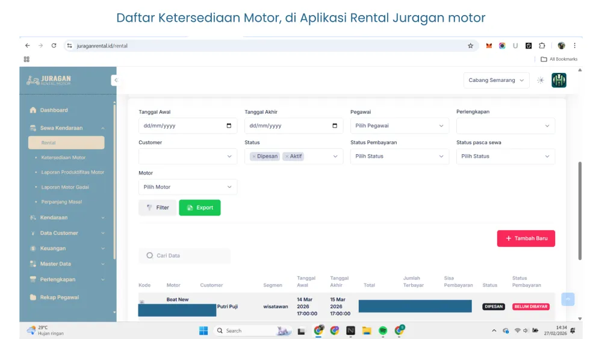Remove the Aktif status tag

pyautogui.click(x=287, y=157)
